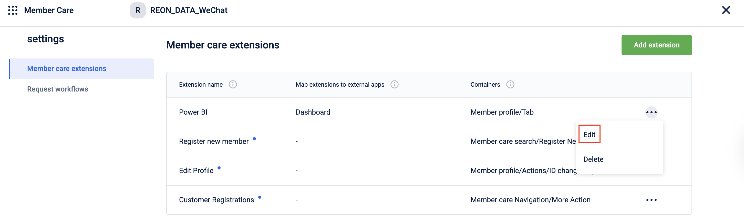Open more options for Customer Registrations row
This screenshot has width=744, height=222.
[x=651, y=200]
